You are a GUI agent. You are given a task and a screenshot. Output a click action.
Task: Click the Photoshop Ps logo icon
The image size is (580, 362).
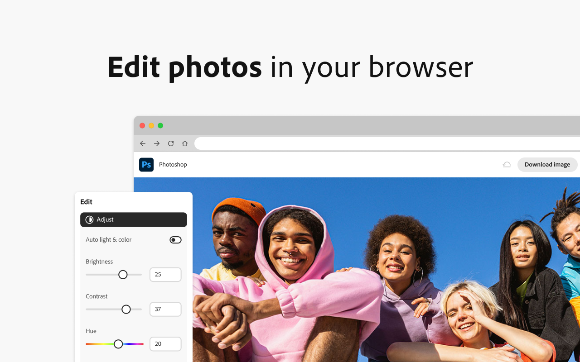pos(146,164)
